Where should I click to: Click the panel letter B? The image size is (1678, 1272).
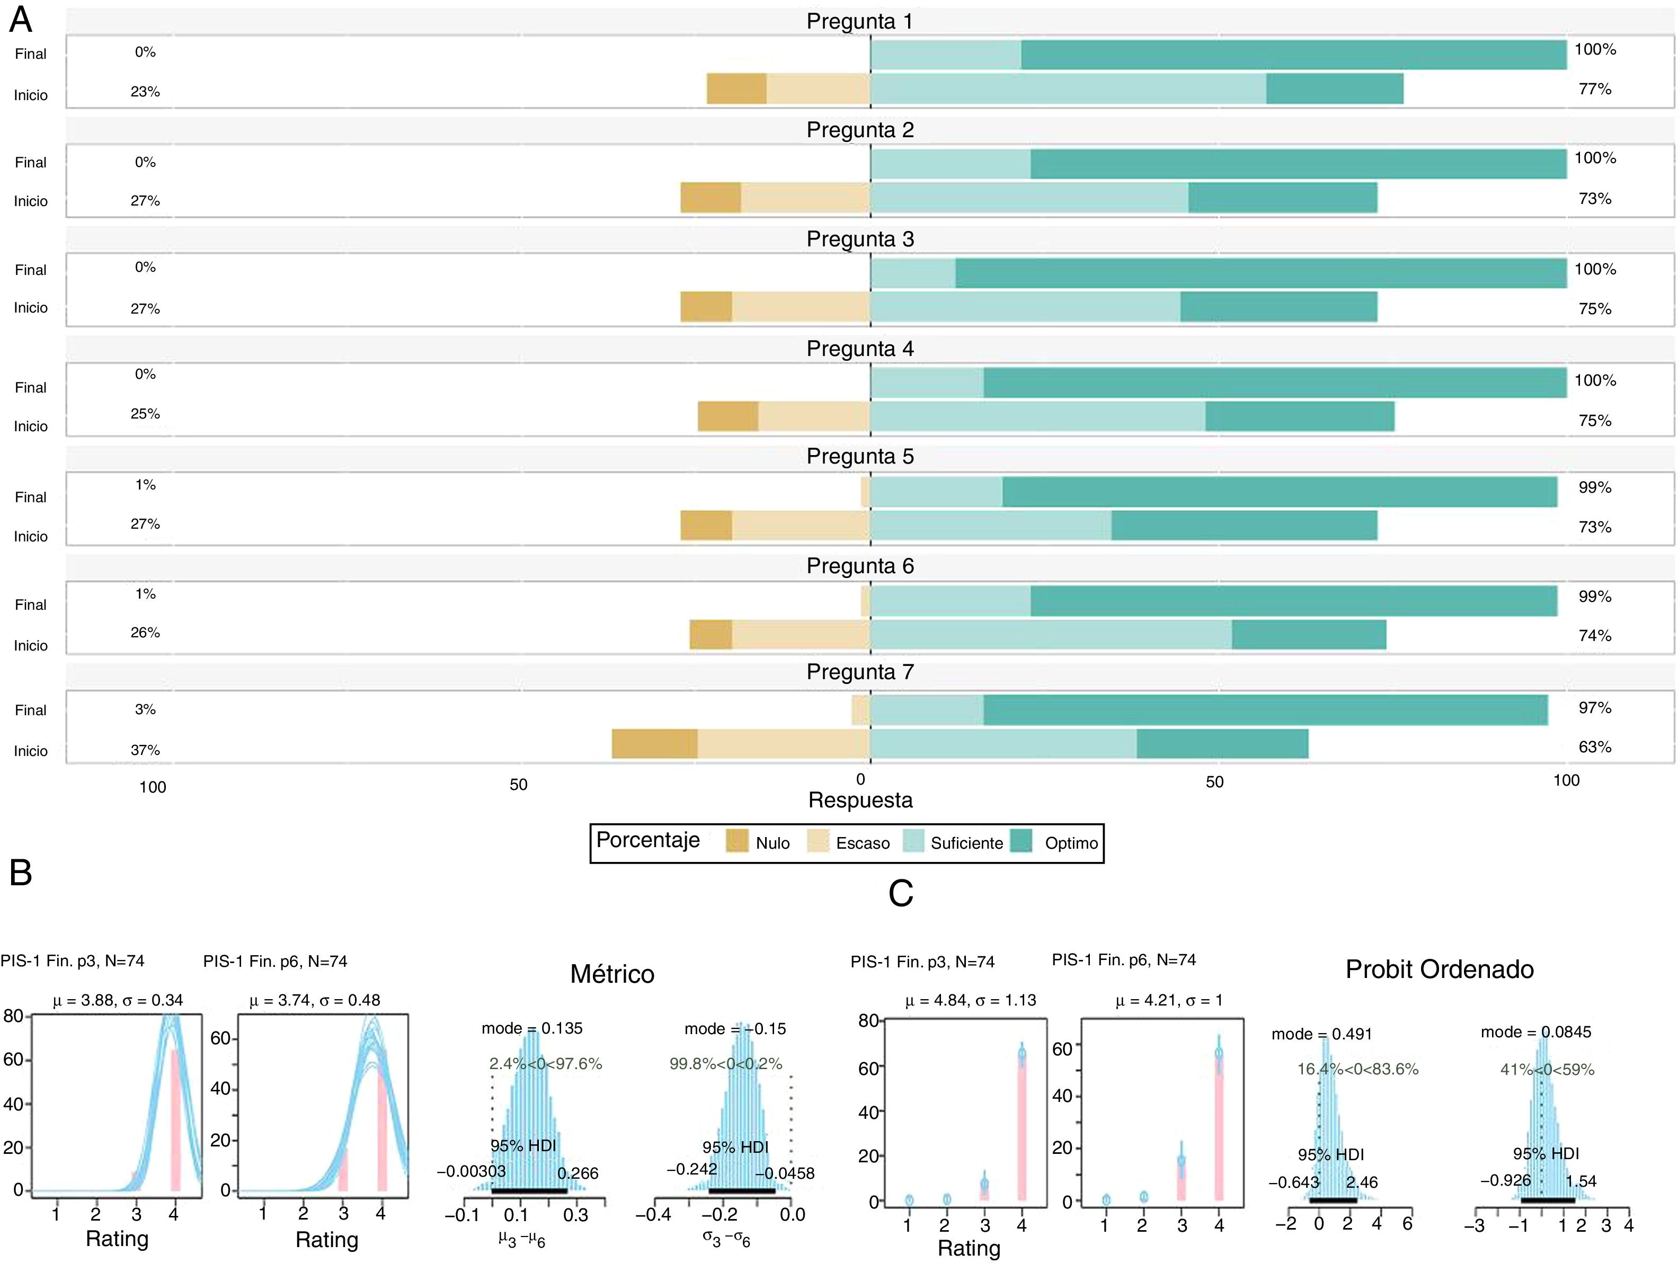(21, 873)
